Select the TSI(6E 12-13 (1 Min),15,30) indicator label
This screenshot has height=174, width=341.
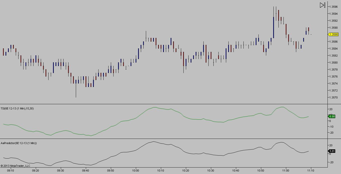click(x=17, y=108)
